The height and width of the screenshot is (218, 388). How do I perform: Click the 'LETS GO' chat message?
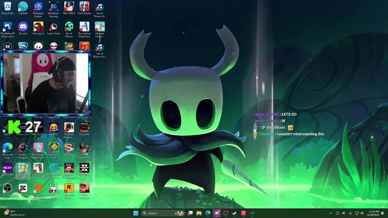(289, 114)
